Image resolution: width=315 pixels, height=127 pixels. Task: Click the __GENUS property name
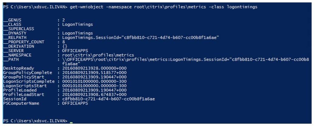pos(13,20)
